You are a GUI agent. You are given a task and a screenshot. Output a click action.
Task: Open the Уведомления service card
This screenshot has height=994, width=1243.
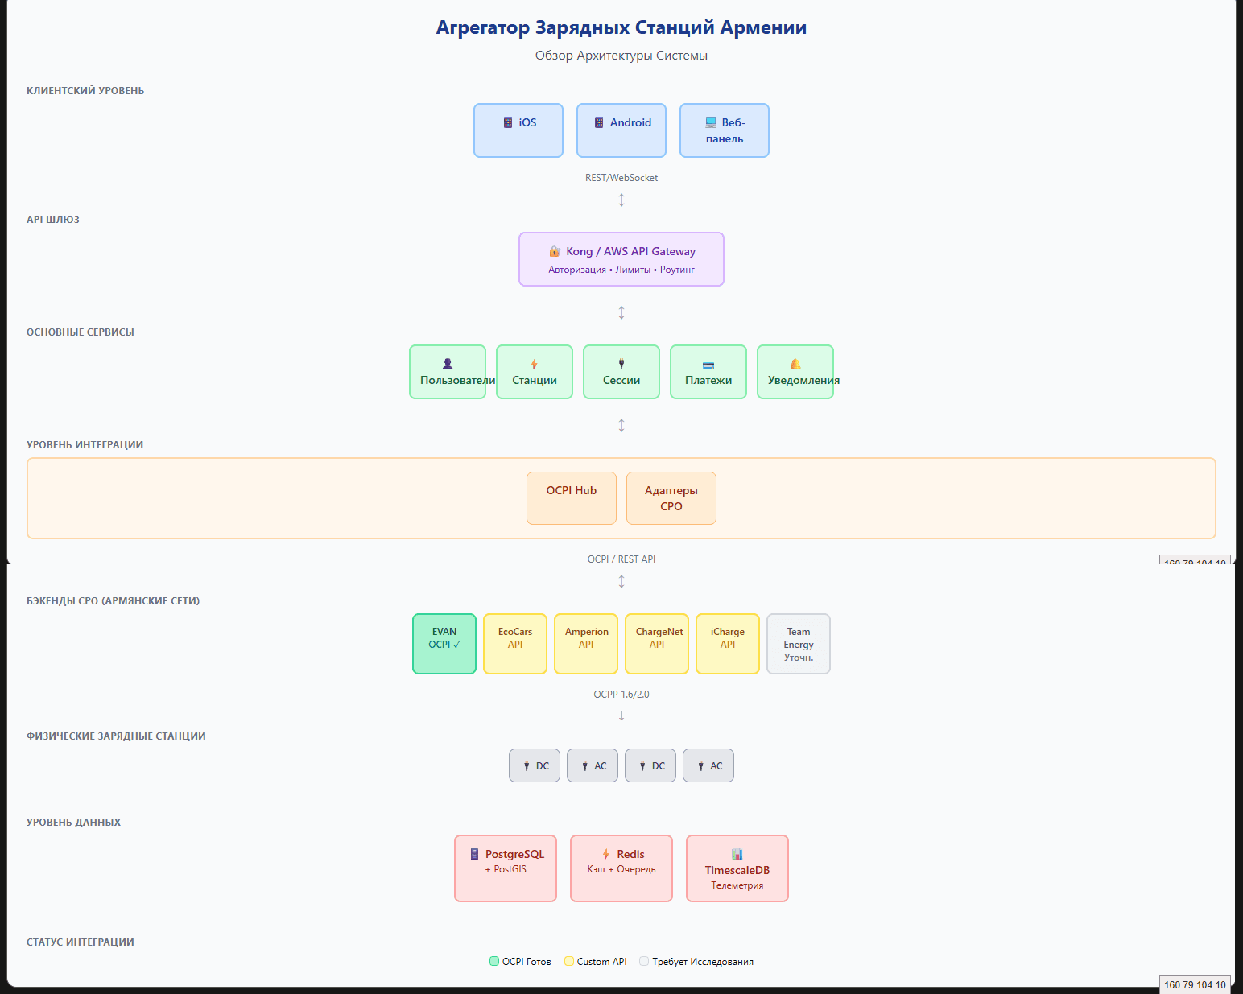[x=795, y=372]
